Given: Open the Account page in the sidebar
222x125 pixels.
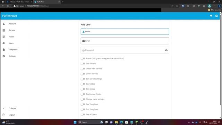Looking at the screenshot, I should click(15, 24).
